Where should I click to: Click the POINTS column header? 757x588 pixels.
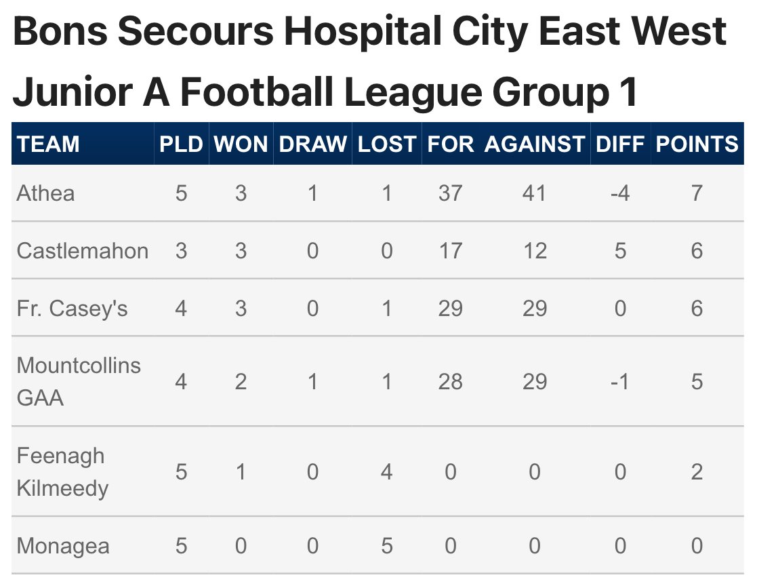pyautogui.click(x=697, y=144)
